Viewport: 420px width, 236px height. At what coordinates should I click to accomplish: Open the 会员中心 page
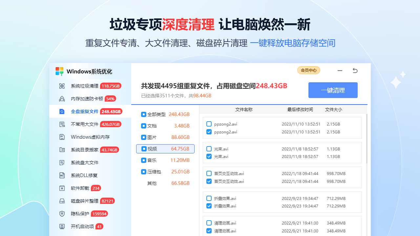308,70
